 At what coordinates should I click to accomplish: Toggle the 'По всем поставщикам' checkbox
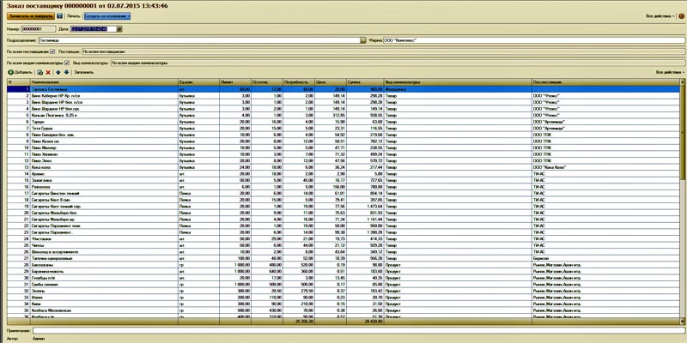coord(52,51)
